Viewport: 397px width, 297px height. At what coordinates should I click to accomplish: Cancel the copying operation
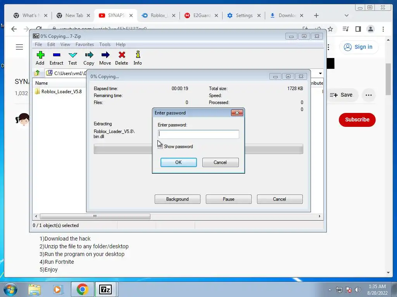click(280, 199)
